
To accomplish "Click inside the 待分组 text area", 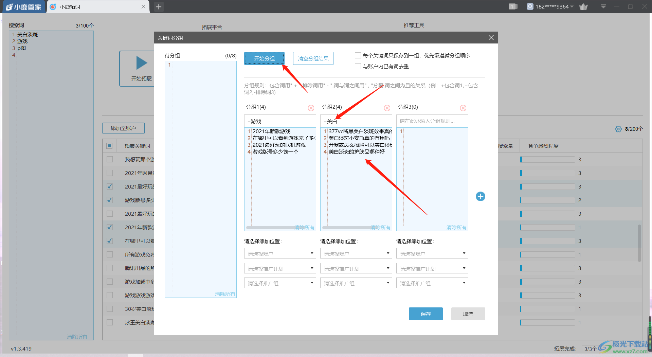I will click(200, 179).
